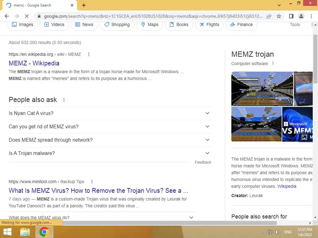Click the vertical page scrollbar thumb
The width and height of the screenshot is (318, 238).
(x=315, y=59)
